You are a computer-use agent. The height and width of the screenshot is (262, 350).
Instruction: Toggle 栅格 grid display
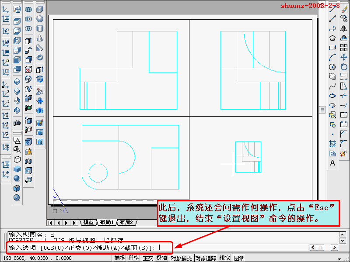134,258
